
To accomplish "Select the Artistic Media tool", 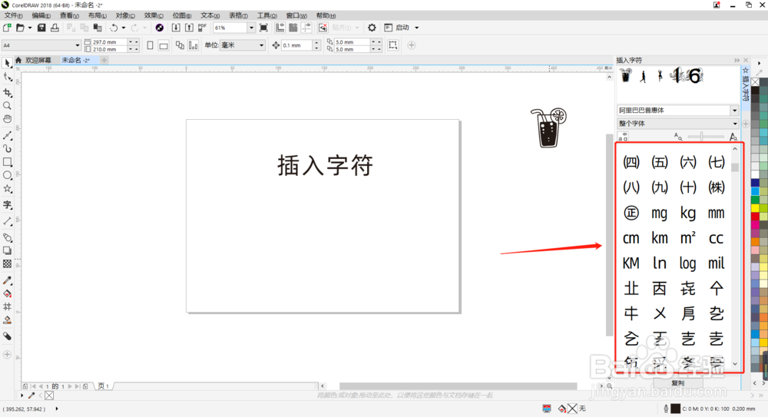I will click(x=7, y=148).
